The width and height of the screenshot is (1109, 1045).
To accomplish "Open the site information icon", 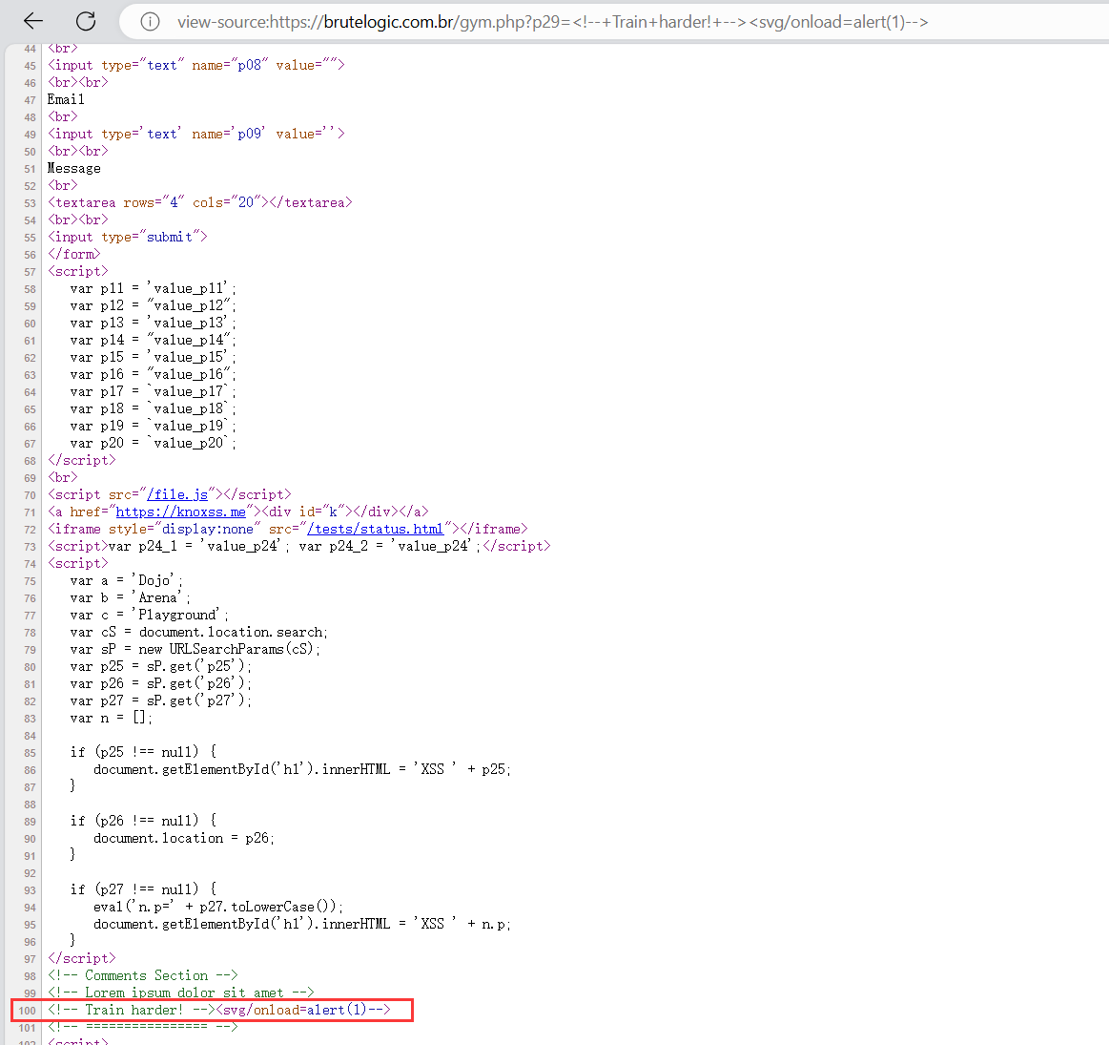I will 150,22.
